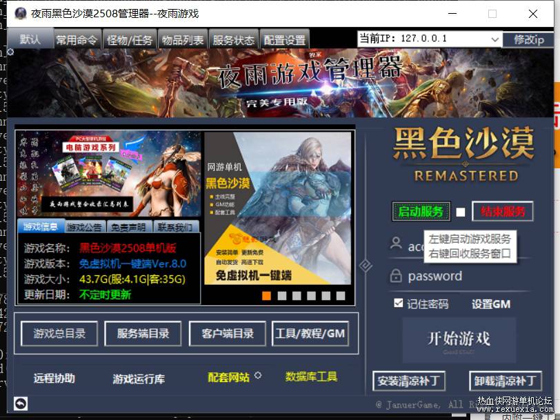Open the 服务状态 tab
The image size is (560, 420).
[x=234, y=39]
